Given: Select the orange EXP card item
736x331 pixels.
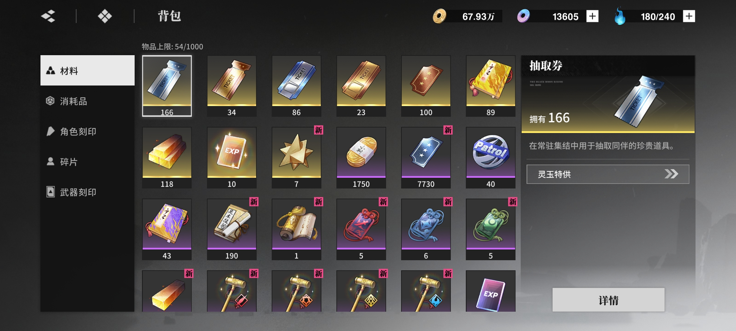Looking at the screenshot, I should click(232, 158).
